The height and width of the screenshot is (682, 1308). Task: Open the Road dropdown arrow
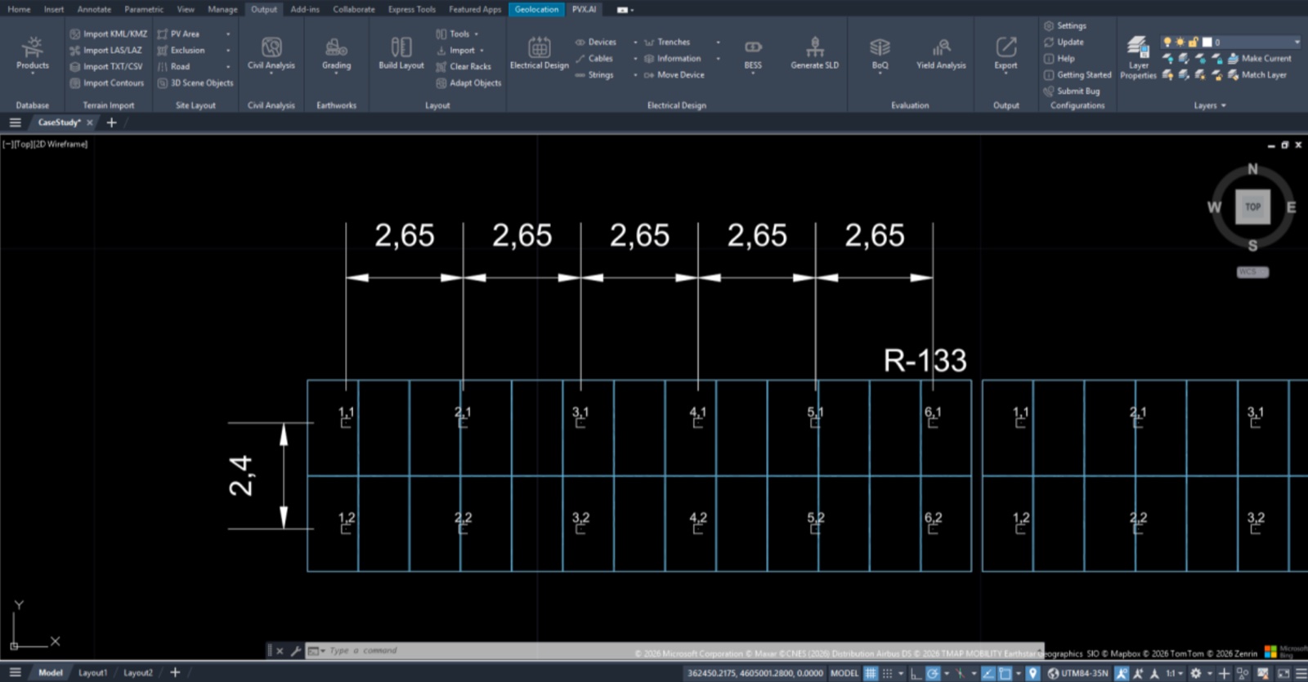click(x=228, y=66)
